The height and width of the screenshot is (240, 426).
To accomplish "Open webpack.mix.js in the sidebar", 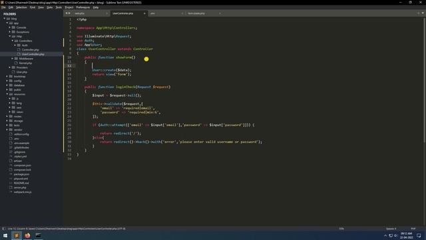I will coord(23,192).
